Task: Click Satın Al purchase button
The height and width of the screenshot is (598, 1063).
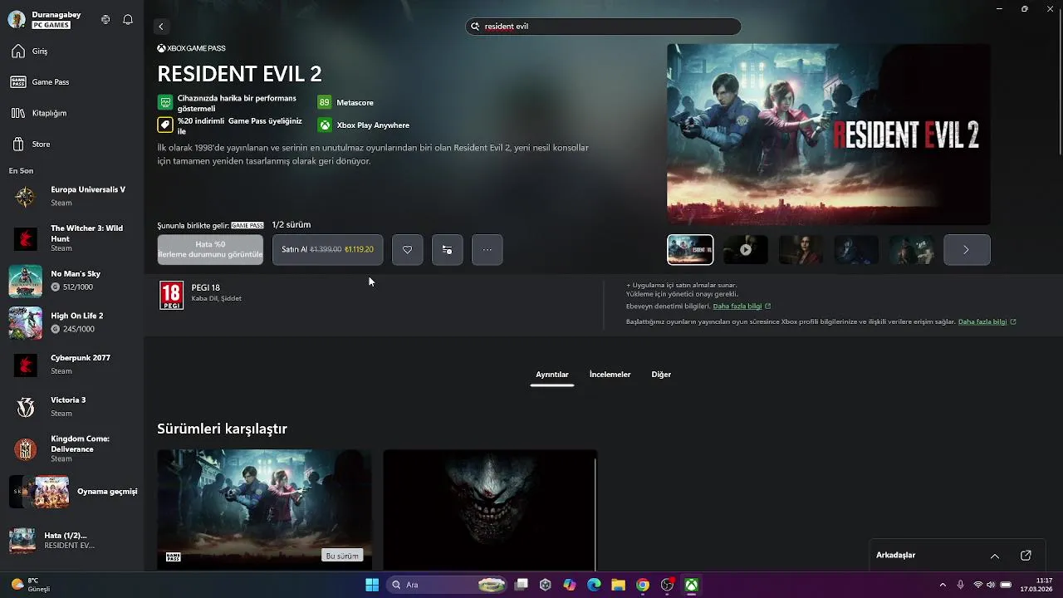Action: tap(328, 249)
